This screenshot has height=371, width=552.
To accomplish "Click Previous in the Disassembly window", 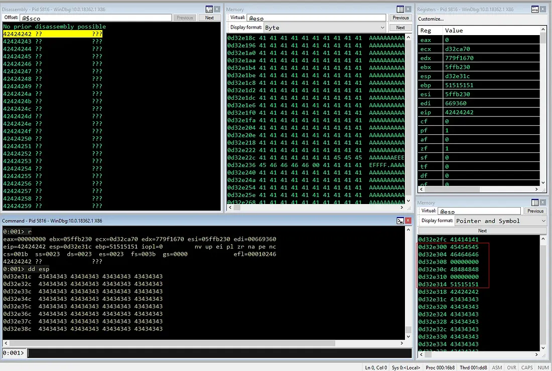I will coord(185,18).
